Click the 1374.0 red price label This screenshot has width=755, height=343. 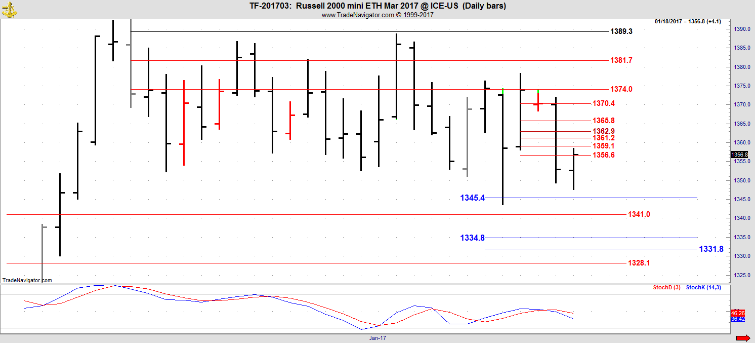(x=621, y=89)
